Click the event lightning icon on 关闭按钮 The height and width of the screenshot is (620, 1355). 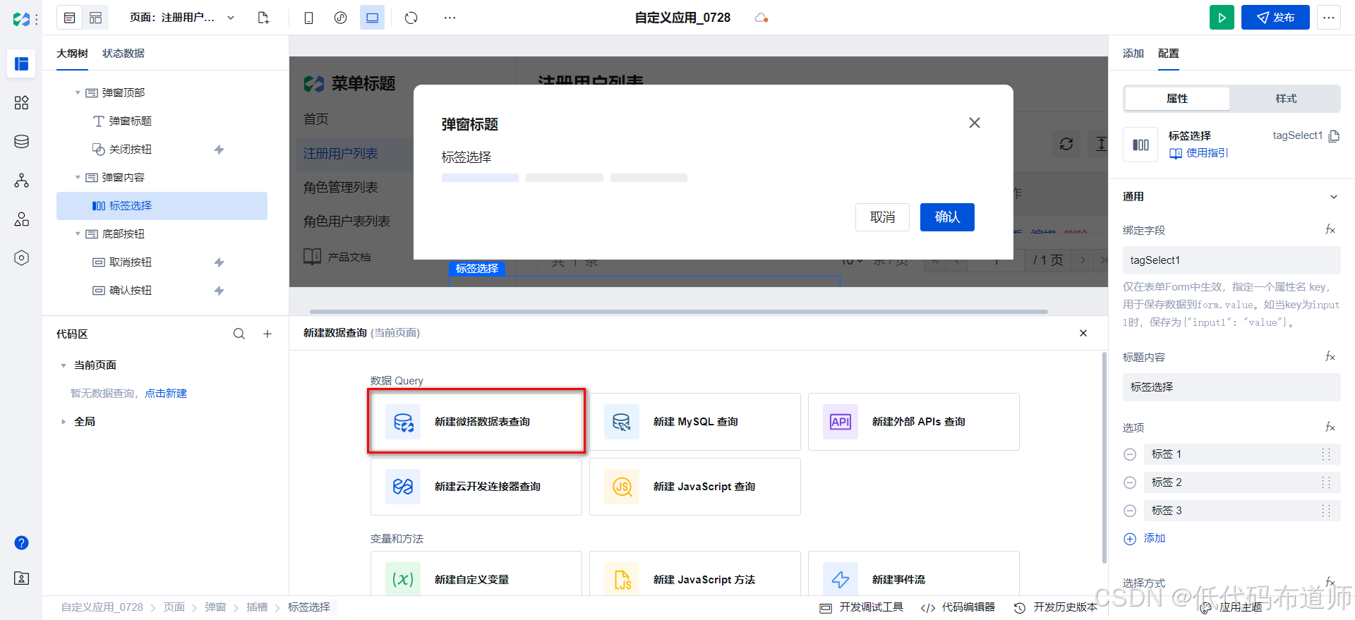219,150
